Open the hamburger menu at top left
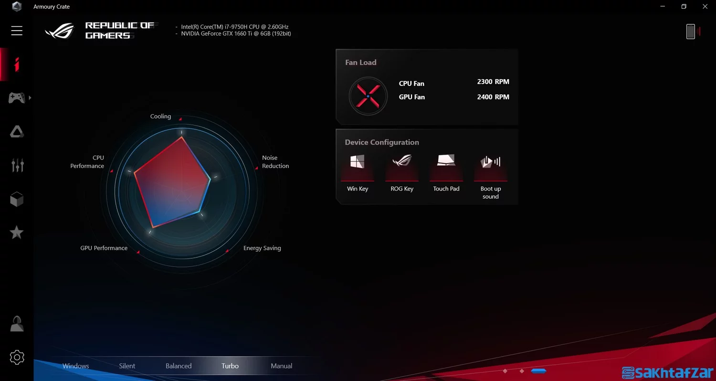The height and width of the screenshot is (381, 716). click(x=17, y=31)
